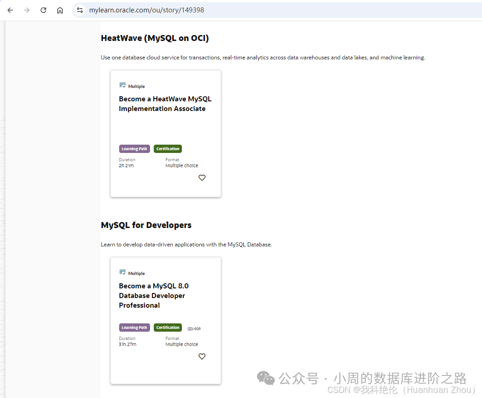
Task: Favorite the HeatWave MySQL Implementation Associate card
Action: coord(202,177)
